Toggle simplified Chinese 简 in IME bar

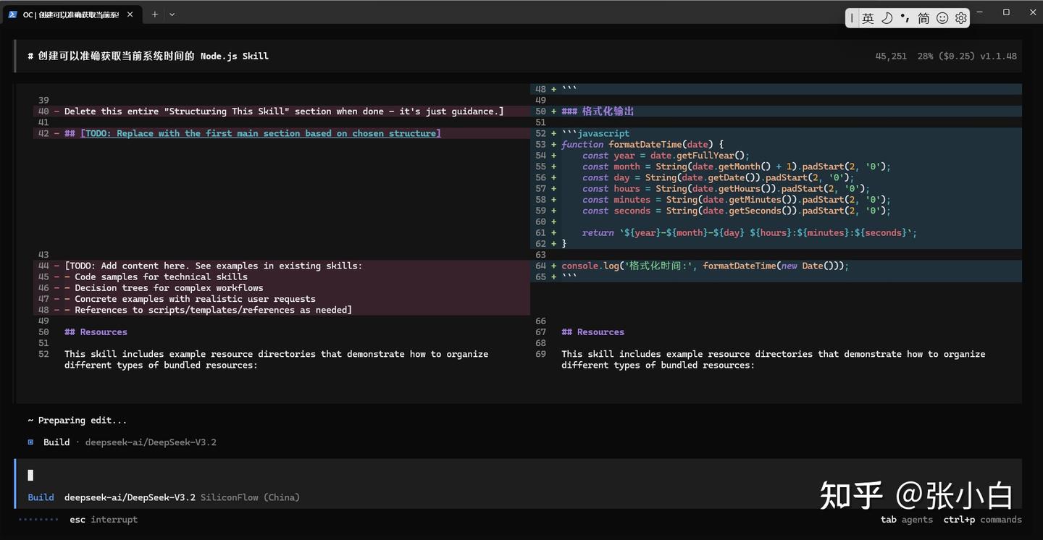point(923,19)
